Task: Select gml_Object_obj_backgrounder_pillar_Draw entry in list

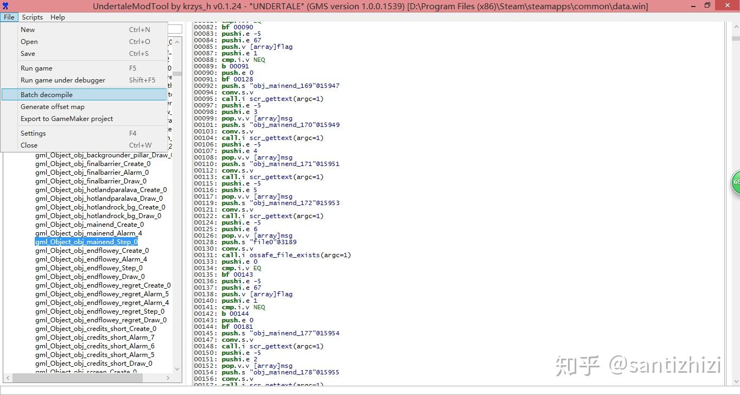Action: (x=104, y=155)
